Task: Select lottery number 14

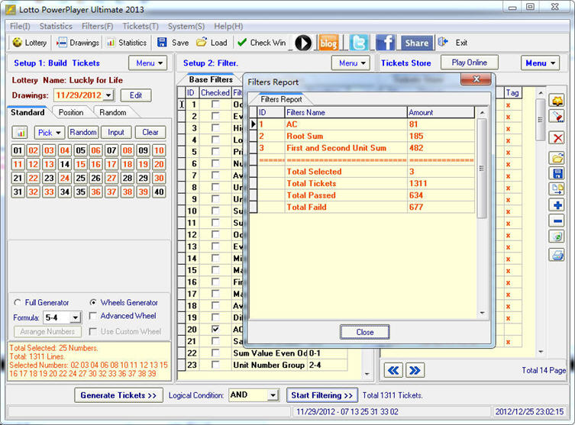Action: (65, 164)
